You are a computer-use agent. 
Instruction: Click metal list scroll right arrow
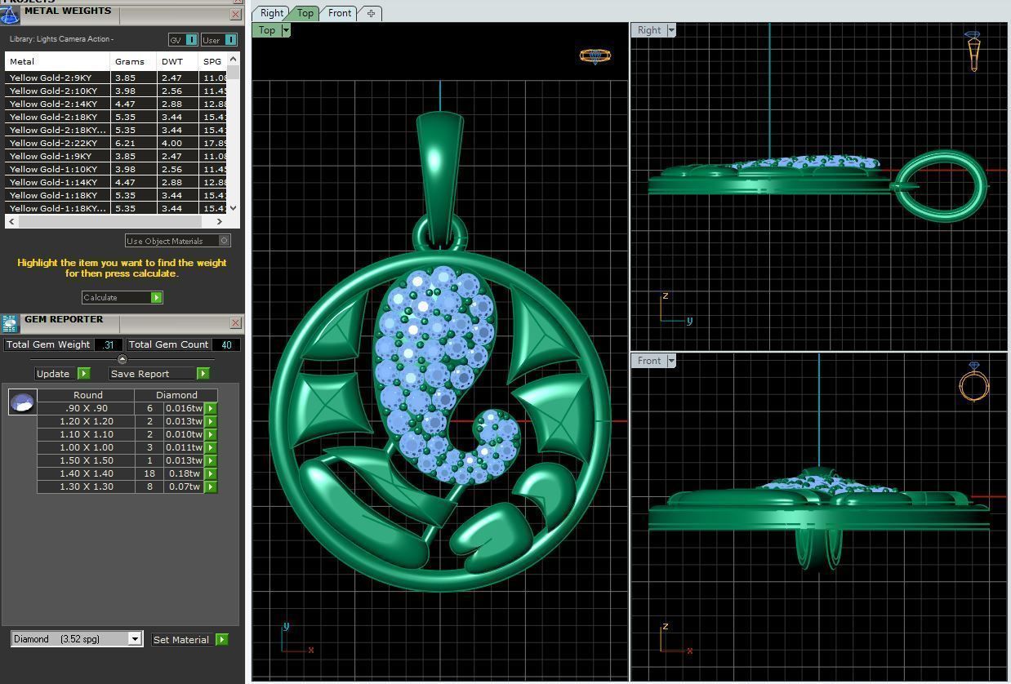tap(219, 221)
